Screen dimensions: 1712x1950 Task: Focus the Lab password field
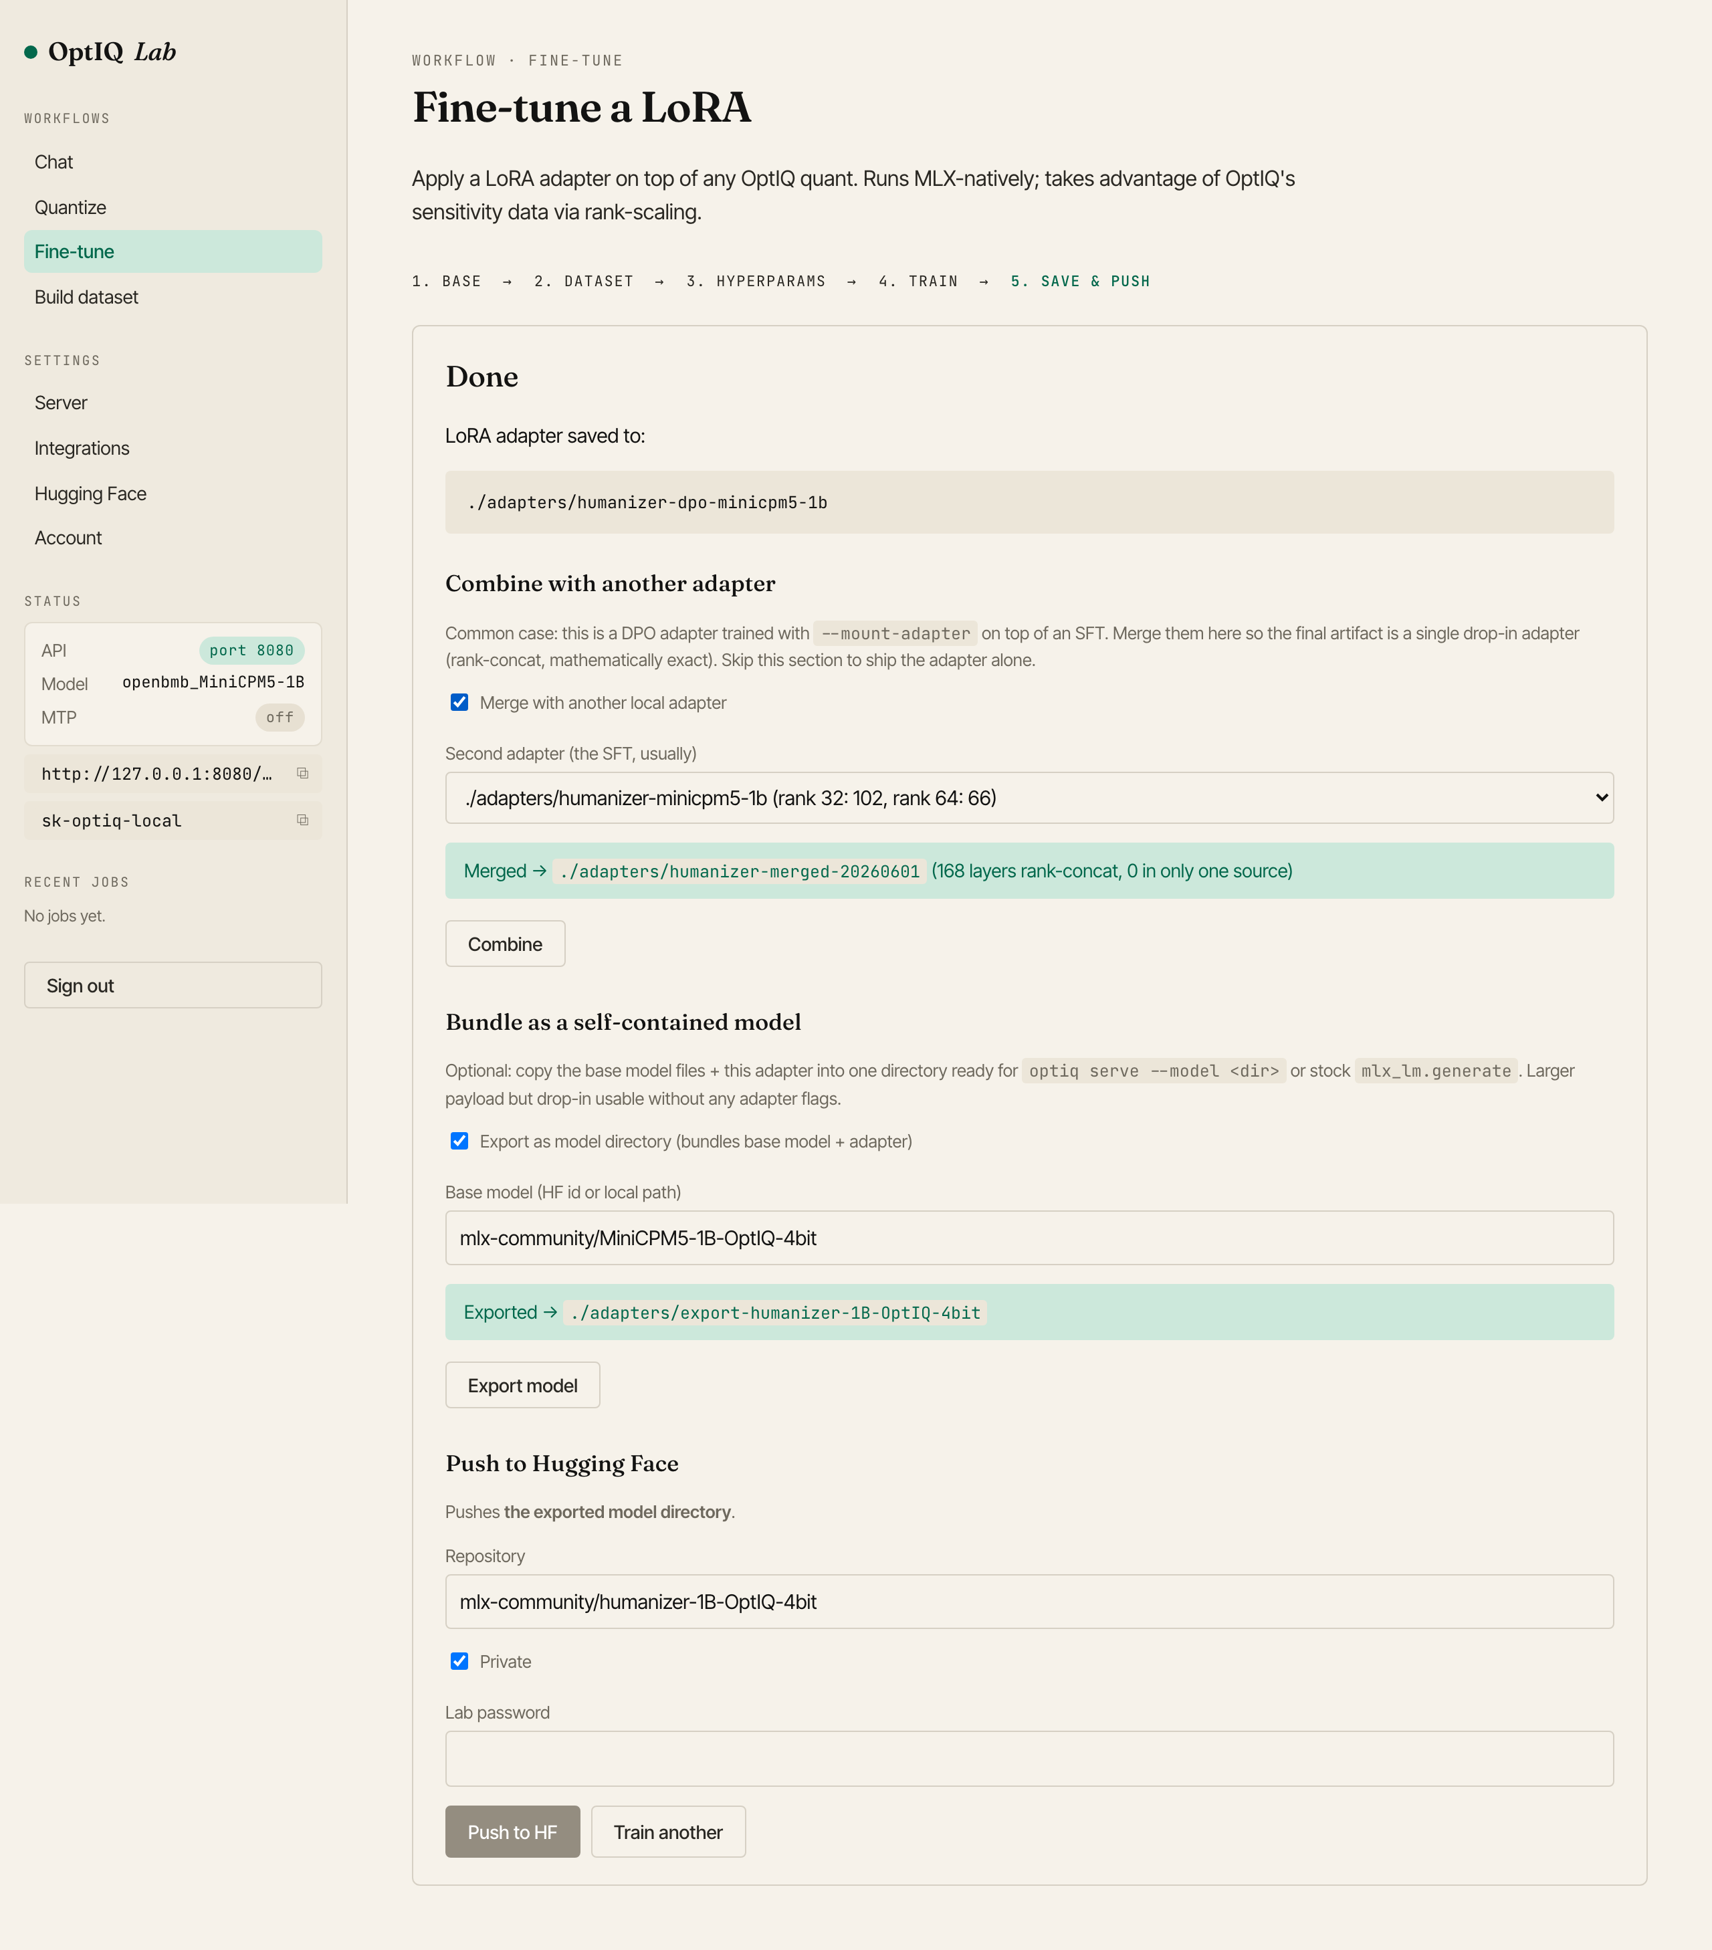pos(1029,1759)
